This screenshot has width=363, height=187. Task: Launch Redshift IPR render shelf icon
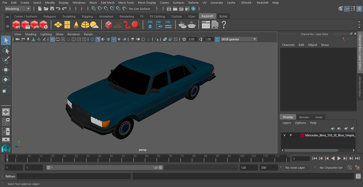click(x=35, y=25)
